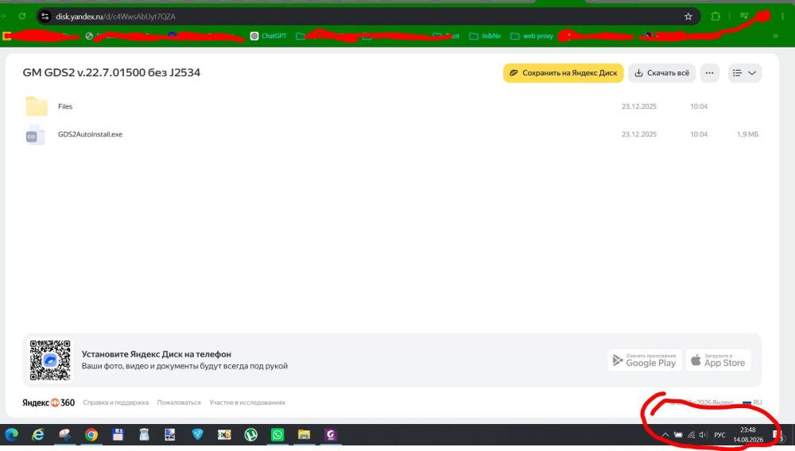Viewport: 795px width, 451px height.
Task: Open 'Справка и поддержка' link
Action: tap(115, 403)
